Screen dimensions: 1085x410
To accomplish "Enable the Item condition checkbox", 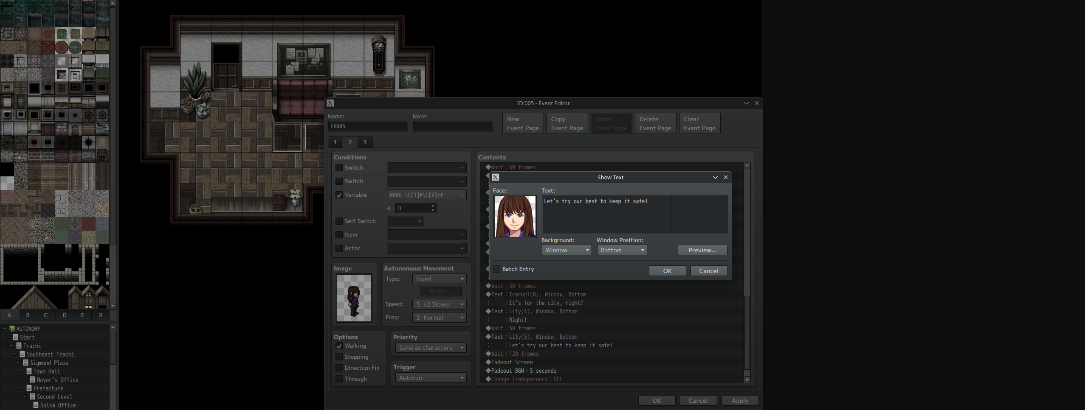I will (339, 235).
